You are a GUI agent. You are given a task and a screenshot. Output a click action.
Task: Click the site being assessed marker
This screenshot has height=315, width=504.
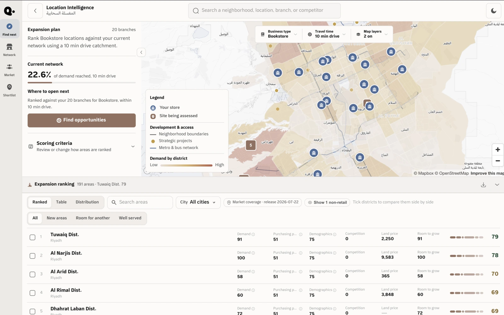[367, 103]
